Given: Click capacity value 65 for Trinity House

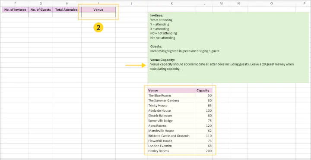Looking at the screenshot, I should point(204,106).
